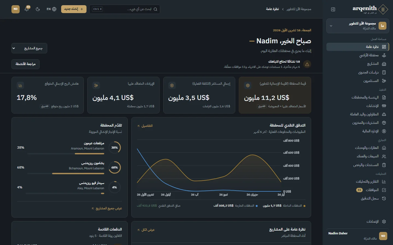Open the notifications bell icon
Image resolution: width=393 pixels, height=245 pixels.
click(27, 9)
